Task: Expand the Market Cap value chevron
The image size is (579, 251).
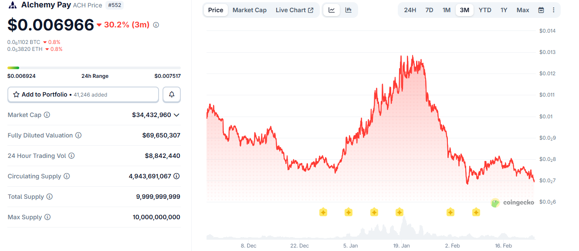Action: [176, 115]
